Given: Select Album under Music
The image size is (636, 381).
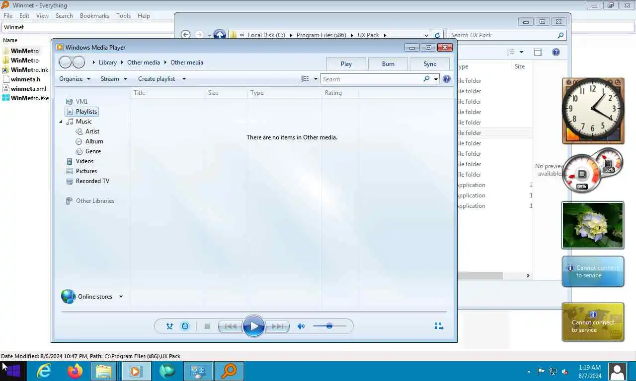Looking at the screenshot, I should pos(94,141).
